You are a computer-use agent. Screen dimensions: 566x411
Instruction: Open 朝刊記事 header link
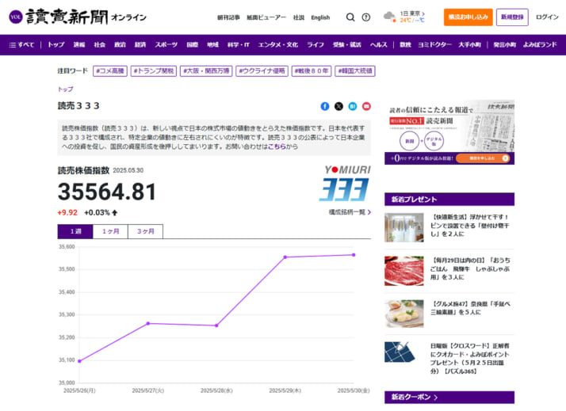228,17
